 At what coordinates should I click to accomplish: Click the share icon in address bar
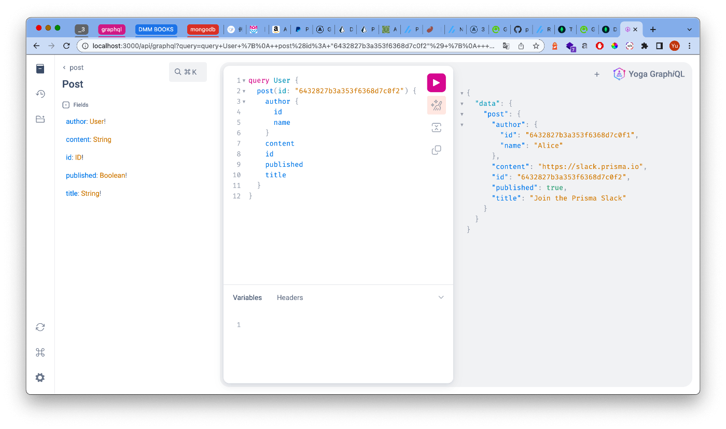point(521,46)
